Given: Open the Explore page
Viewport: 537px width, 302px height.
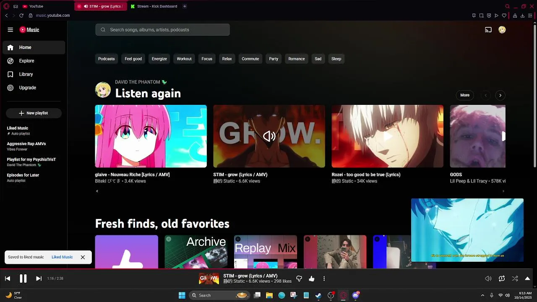Looking at the screenshot, I should click(x=34, y=61).
